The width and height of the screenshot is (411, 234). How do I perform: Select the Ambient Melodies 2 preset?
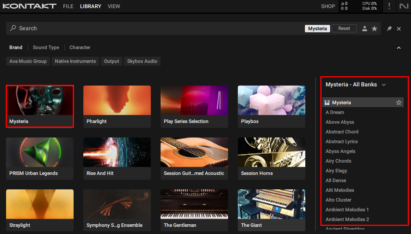point(347,219)
